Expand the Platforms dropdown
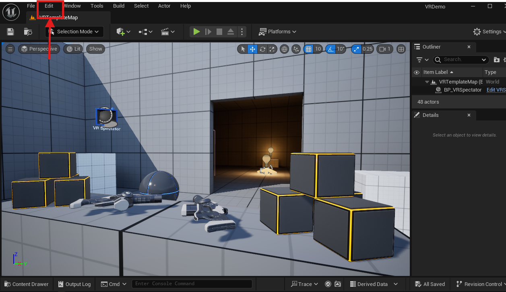This screenshot has height=292, width=506. pyautogui.click(x=278, y=32)
